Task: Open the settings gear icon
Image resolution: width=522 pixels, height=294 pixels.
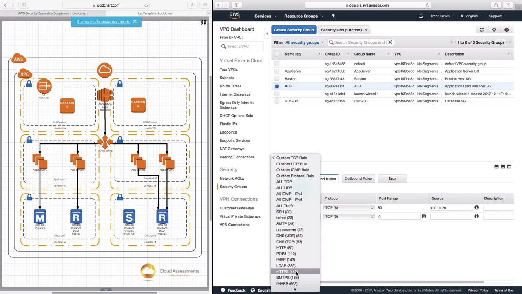Action: (494, 30)
